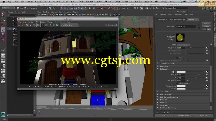Expand the Extended Controls section
Viewport: 216px width, 121px height.
(158, 63)
